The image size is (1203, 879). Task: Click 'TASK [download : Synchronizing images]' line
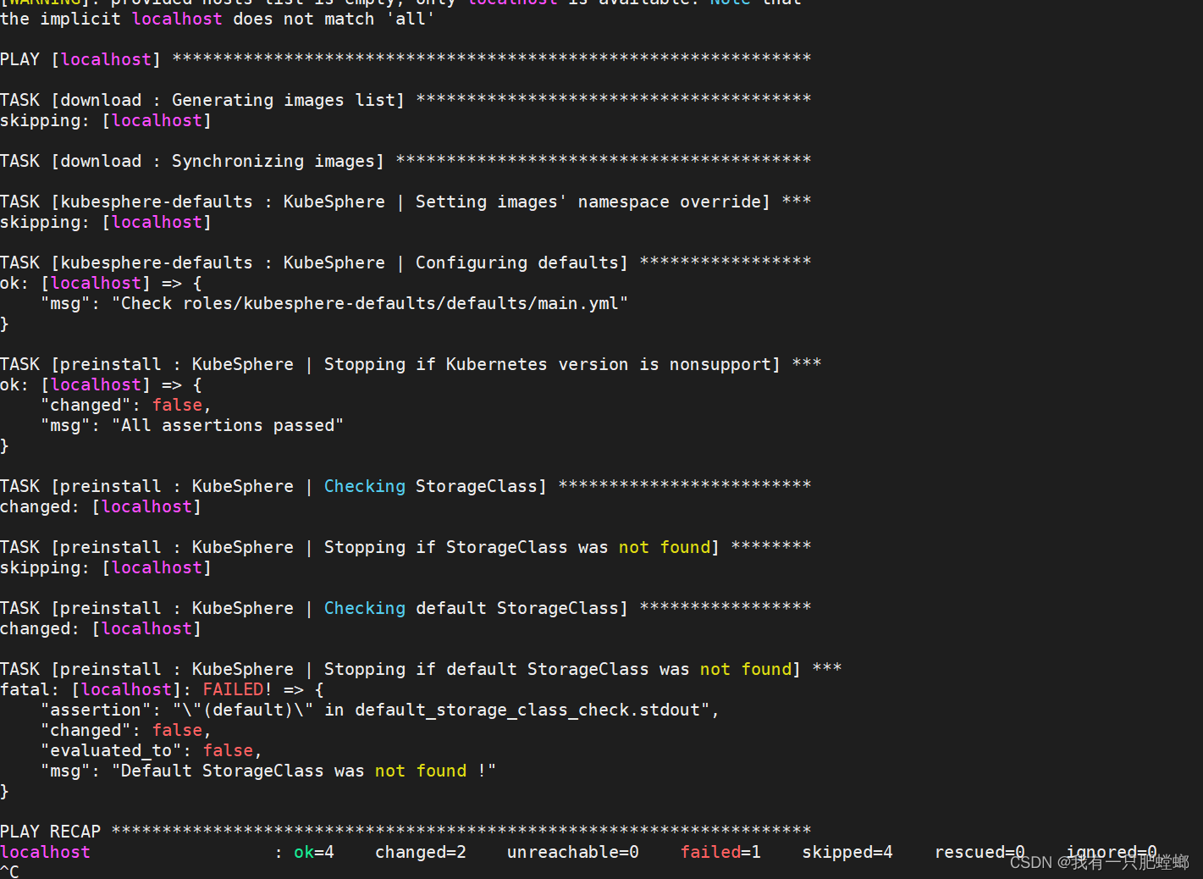click(x=406, y=161)
